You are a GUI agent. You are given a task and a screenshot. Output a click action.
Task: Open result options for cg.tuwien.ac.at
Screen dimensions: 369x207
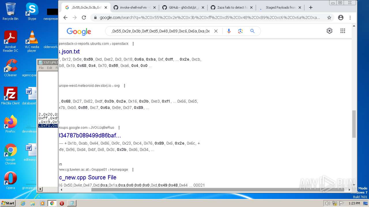(133, 170)
